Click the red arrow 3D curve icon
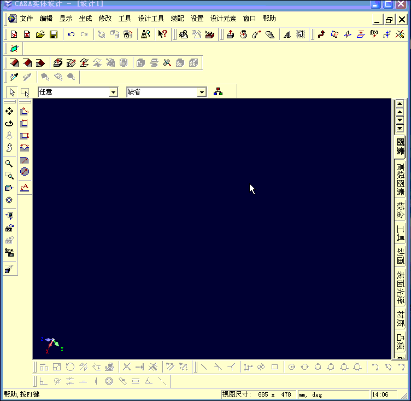The height and width of the screenshot is (401, 411). pyautogui.click(x=321, y=34)
